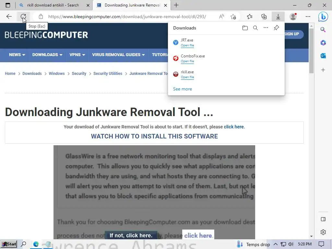The width and height of the screenshot is (332, 249).
Task: Open file link under JRT.exe
Action: (x=187, y=45)
